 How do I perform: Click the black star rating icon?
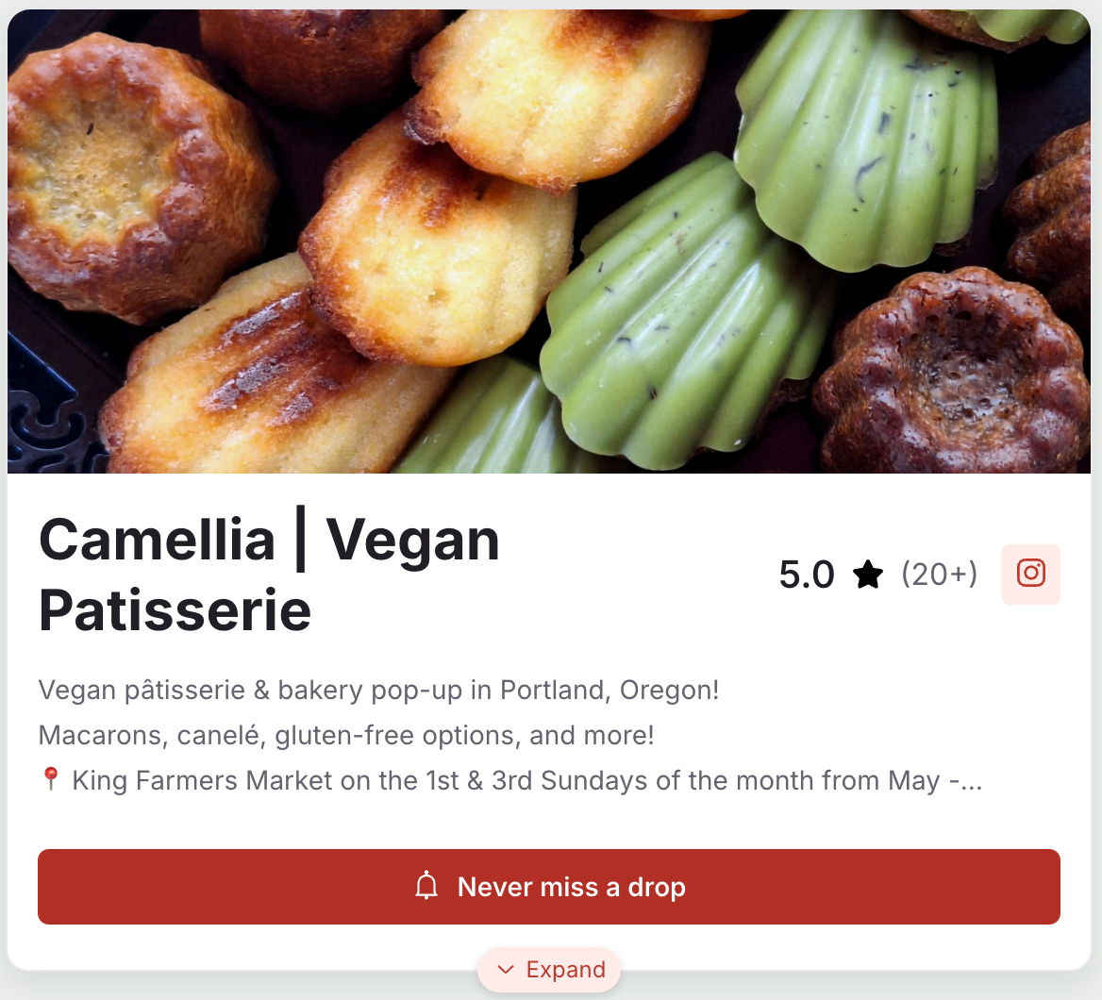coord(867,574)
